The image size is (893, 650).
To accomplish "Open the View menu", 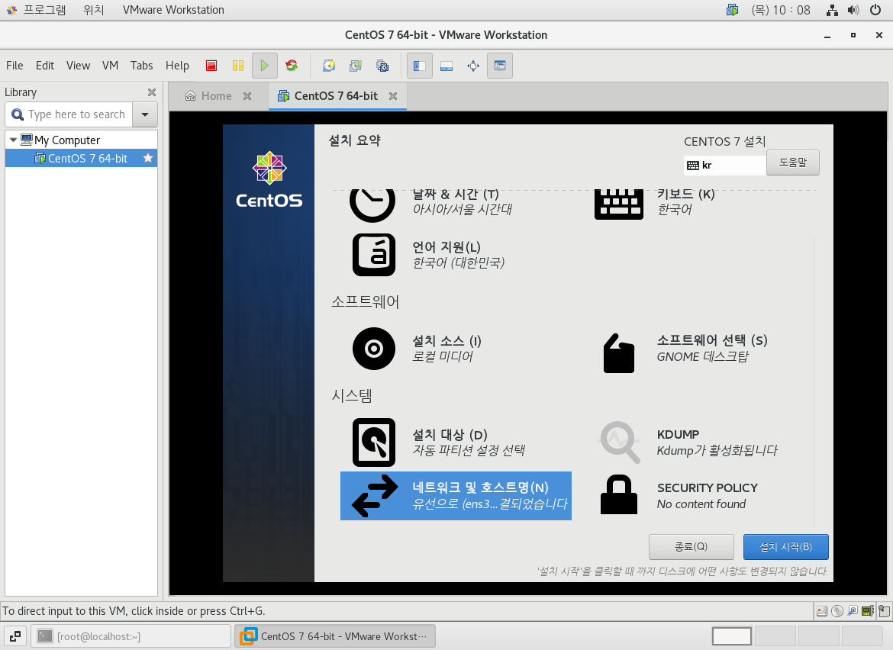I will (78, 66).
